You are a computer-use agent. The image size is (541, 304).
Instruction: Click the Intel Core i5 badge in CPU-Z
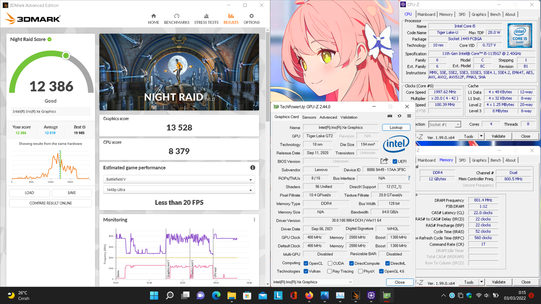click(520, 36)
